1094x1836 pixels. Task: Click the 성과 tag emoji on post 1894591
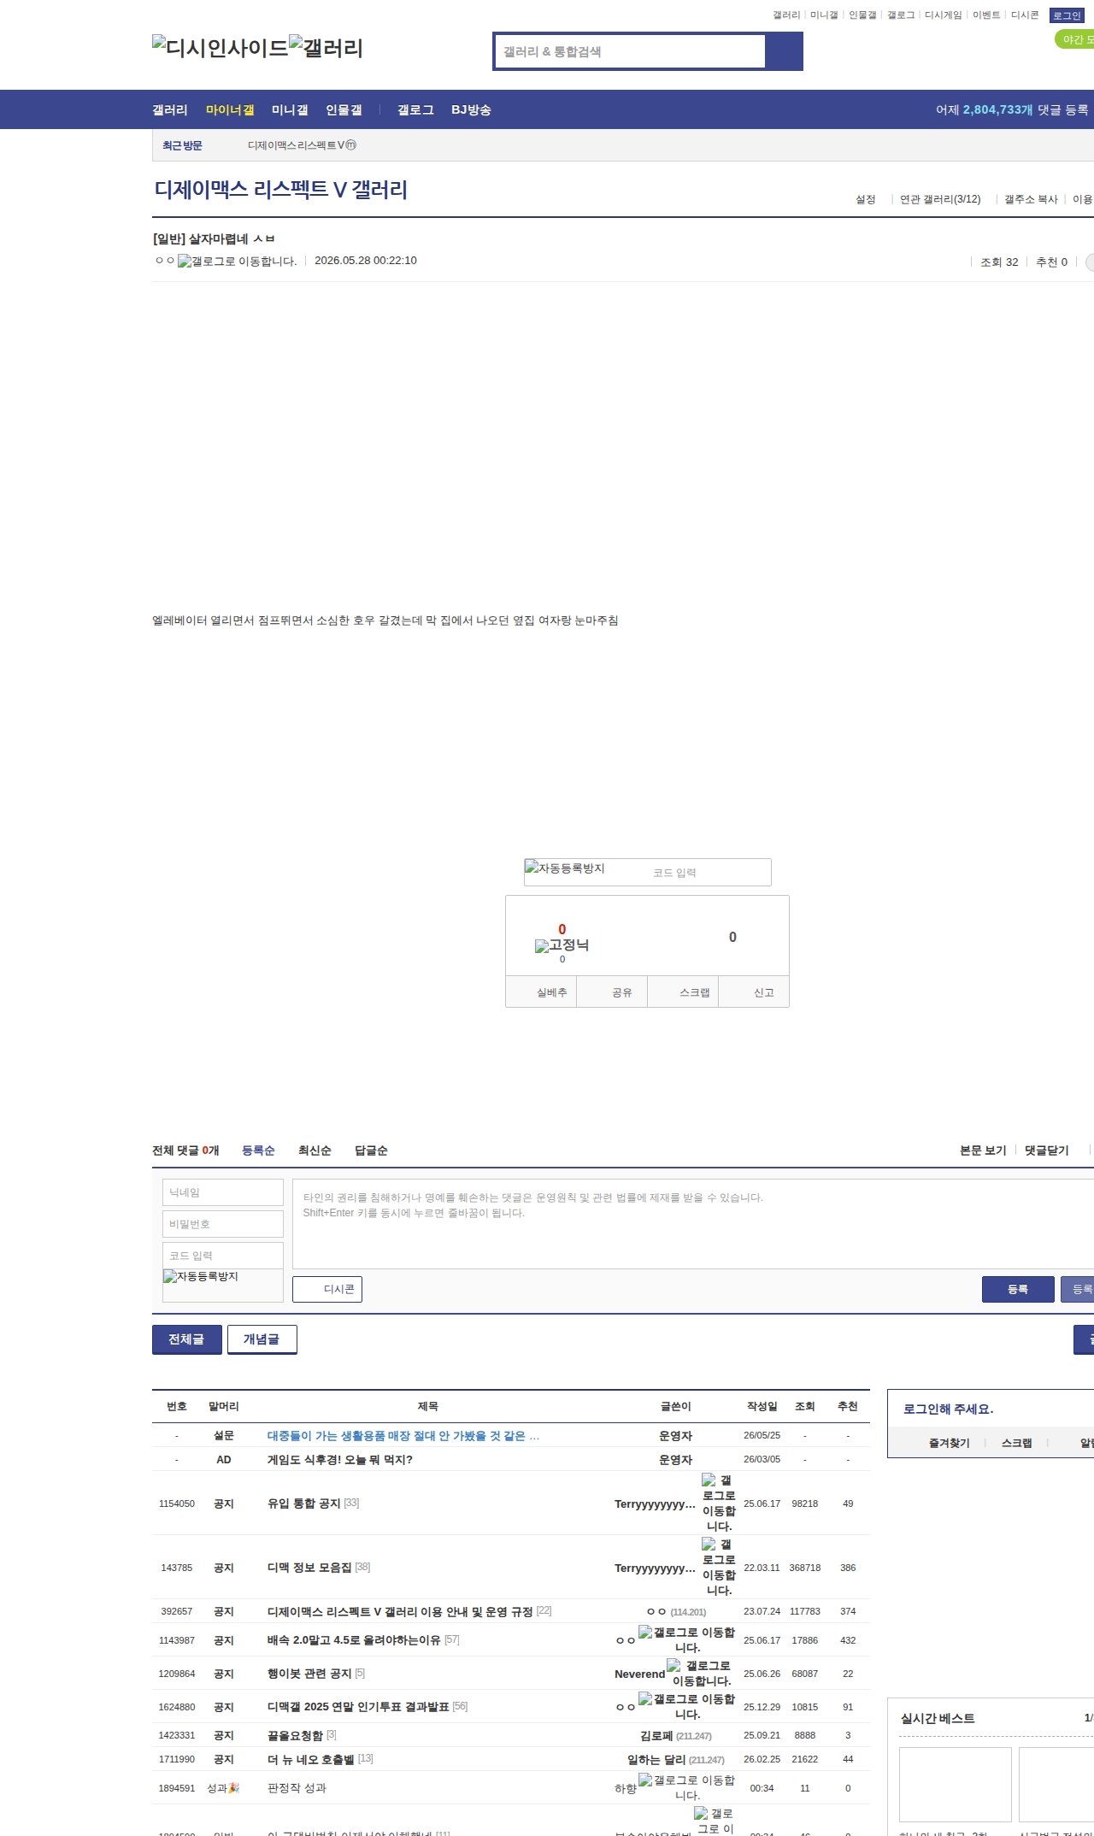pos(234,1788)
